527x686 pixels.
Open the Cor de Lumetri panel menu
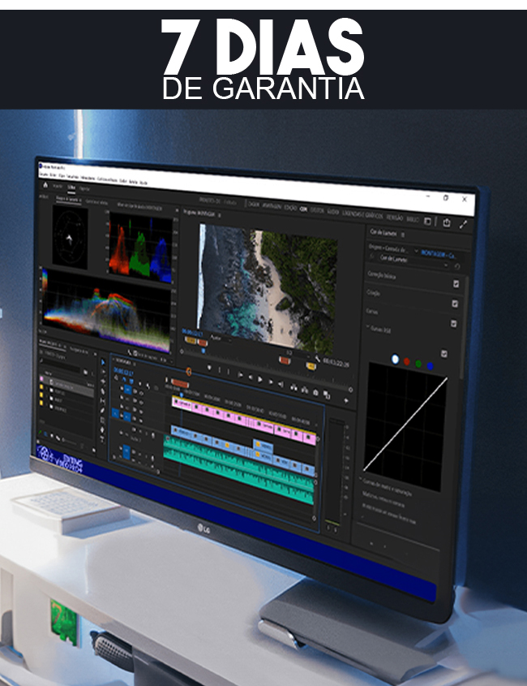403,235
